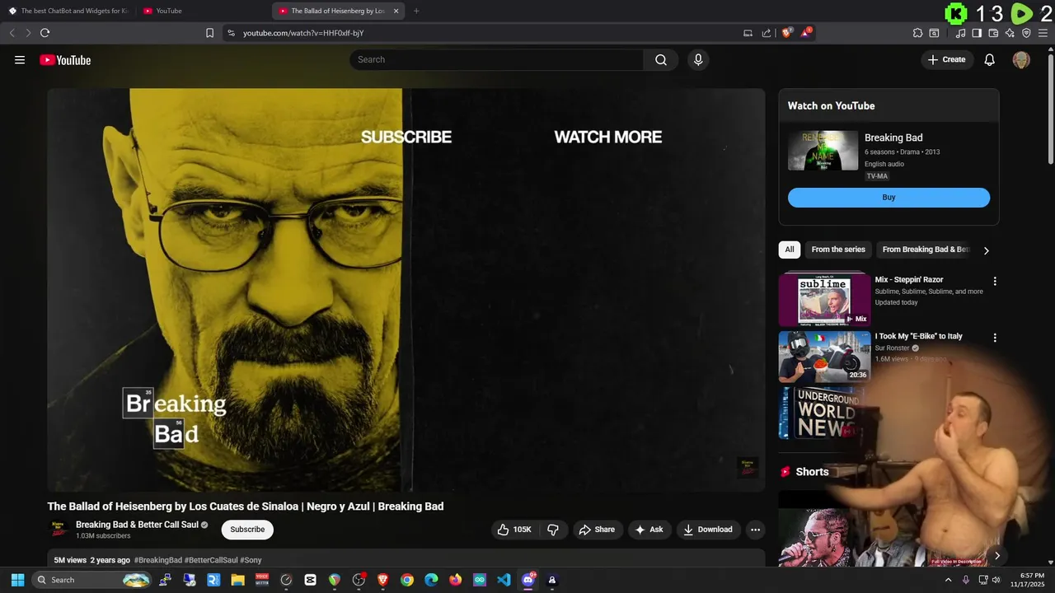Select the "All" filter chip

coord(790,250)
